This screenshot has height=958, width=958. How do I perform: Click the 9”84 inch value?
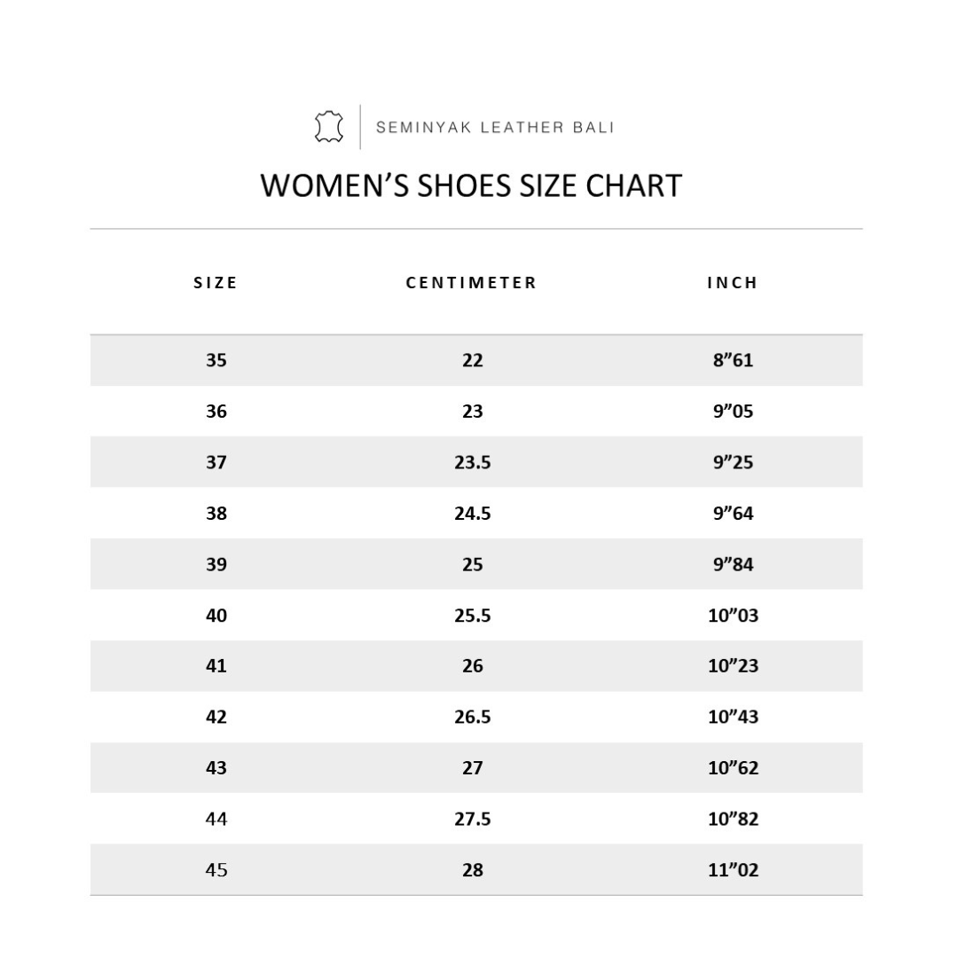pos(733,564)
